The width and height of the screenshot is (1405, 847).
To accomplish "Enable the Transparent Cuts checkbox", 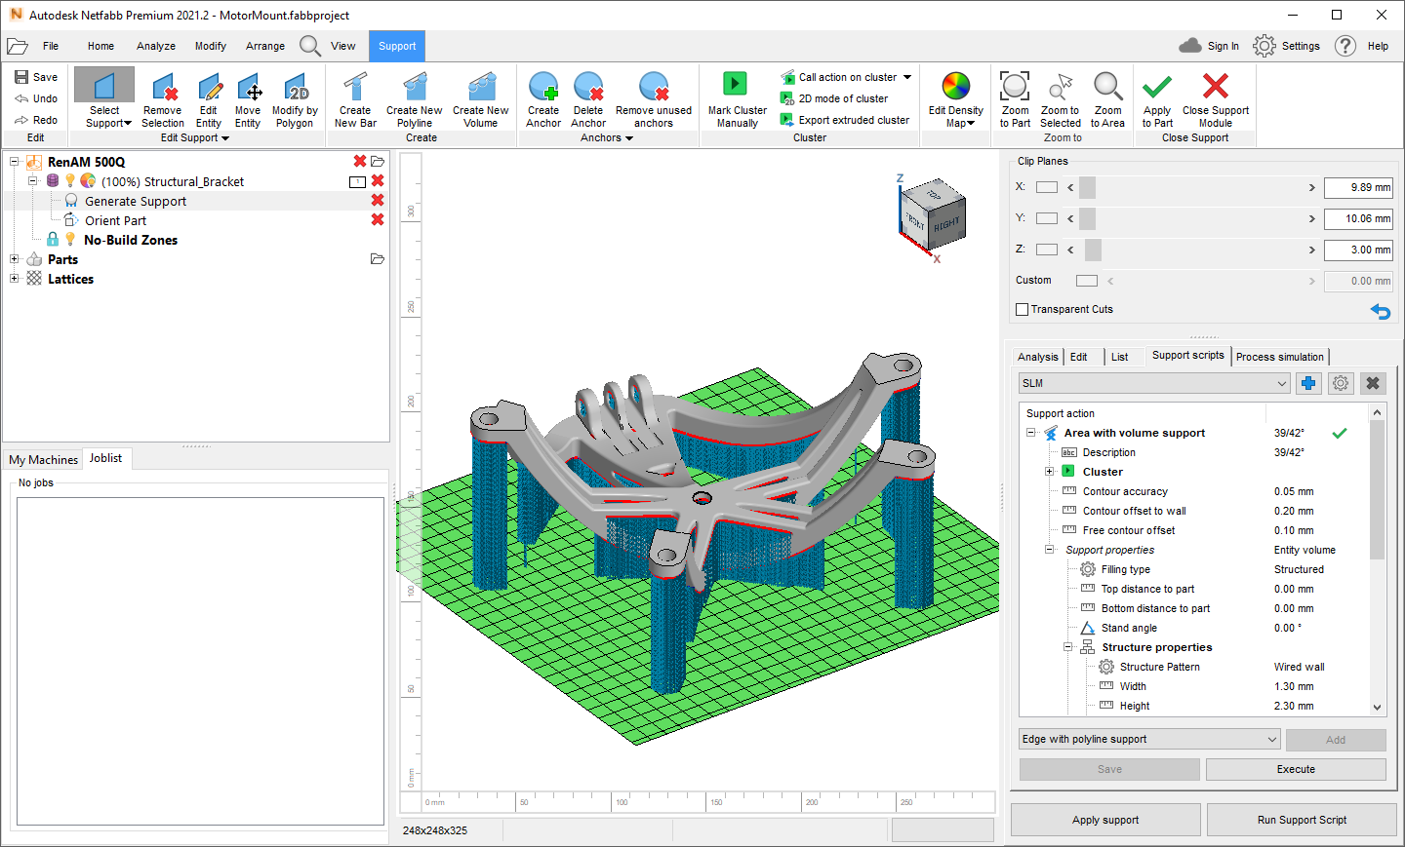I will [1023, 309].
